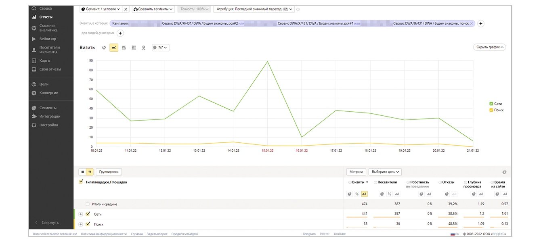Toggle the Поиск row checkbox
This screenshot has height=242, width=541.
coord(88,224)
